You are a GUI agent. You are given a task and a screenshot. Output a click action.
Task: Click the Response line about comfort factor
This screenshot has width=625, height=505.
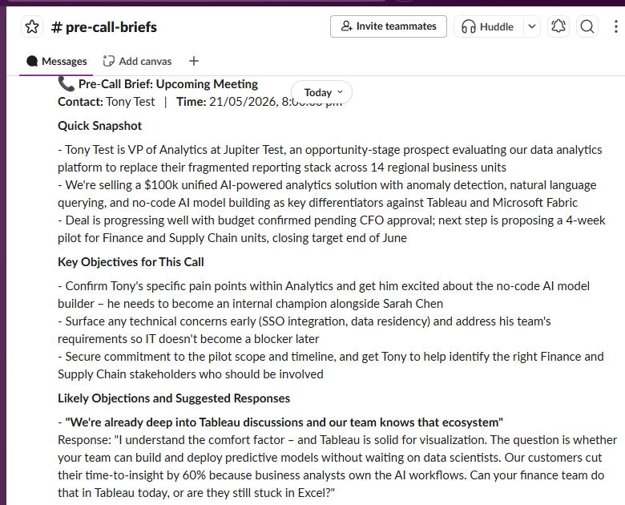[x=337, y=440]
